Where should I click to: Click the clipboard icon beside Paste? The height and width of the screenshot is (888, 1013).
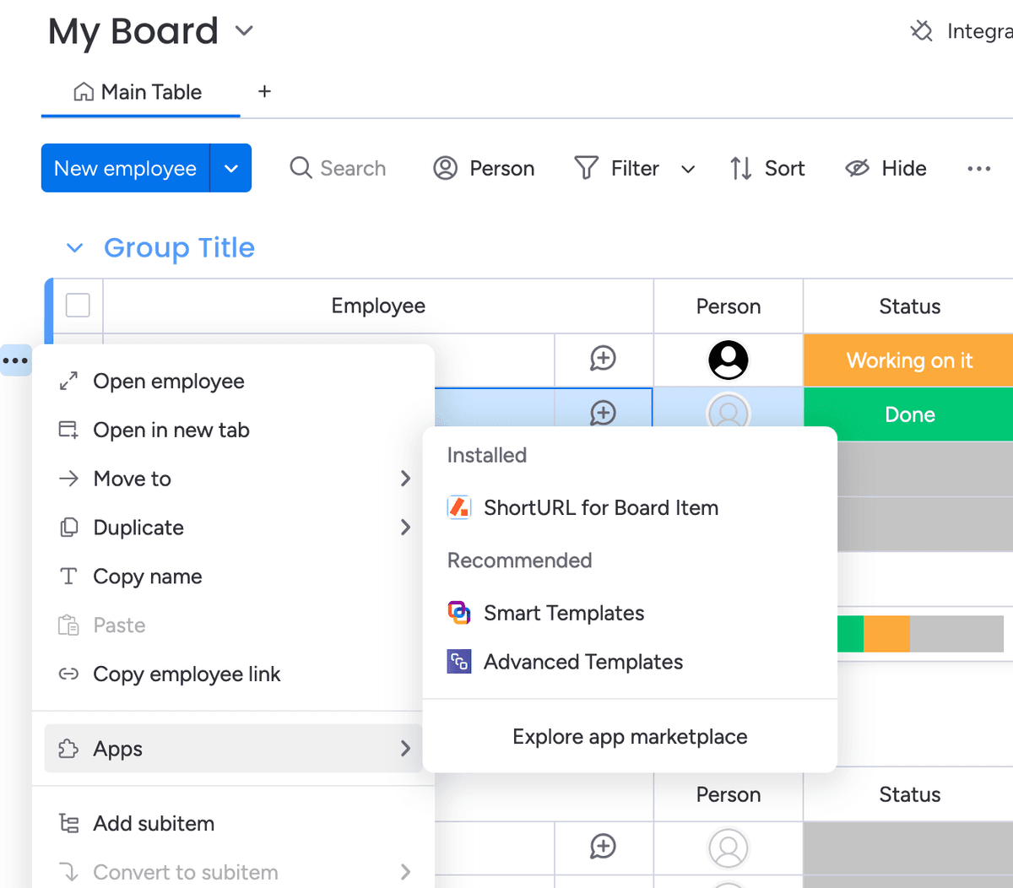(x=68, y=625)
